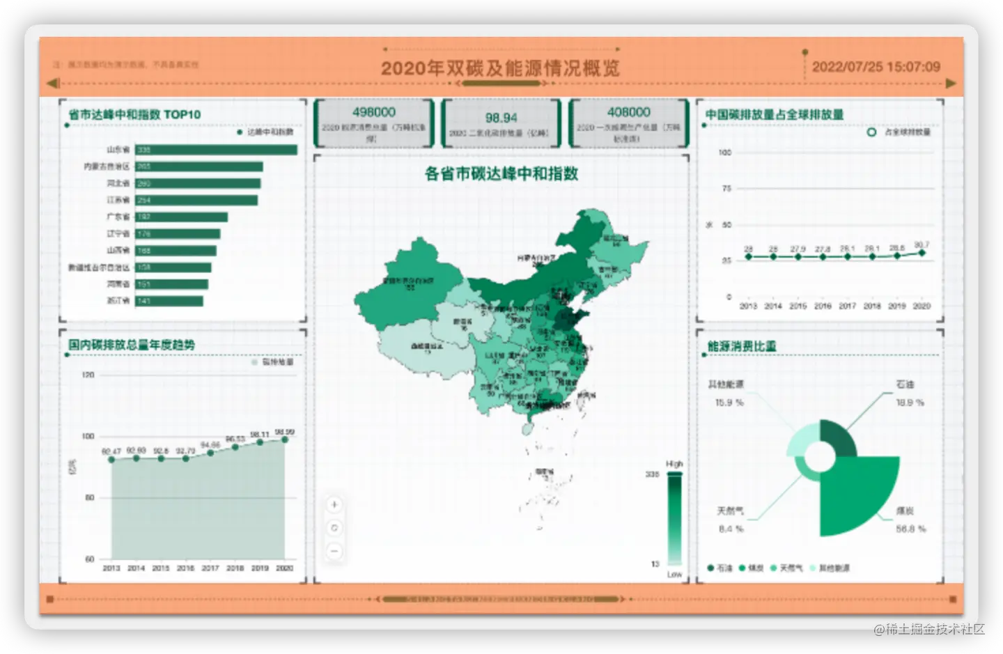
Task: Click the 8.4 % natural gas percentage label
Action: (x=731, y=529)
